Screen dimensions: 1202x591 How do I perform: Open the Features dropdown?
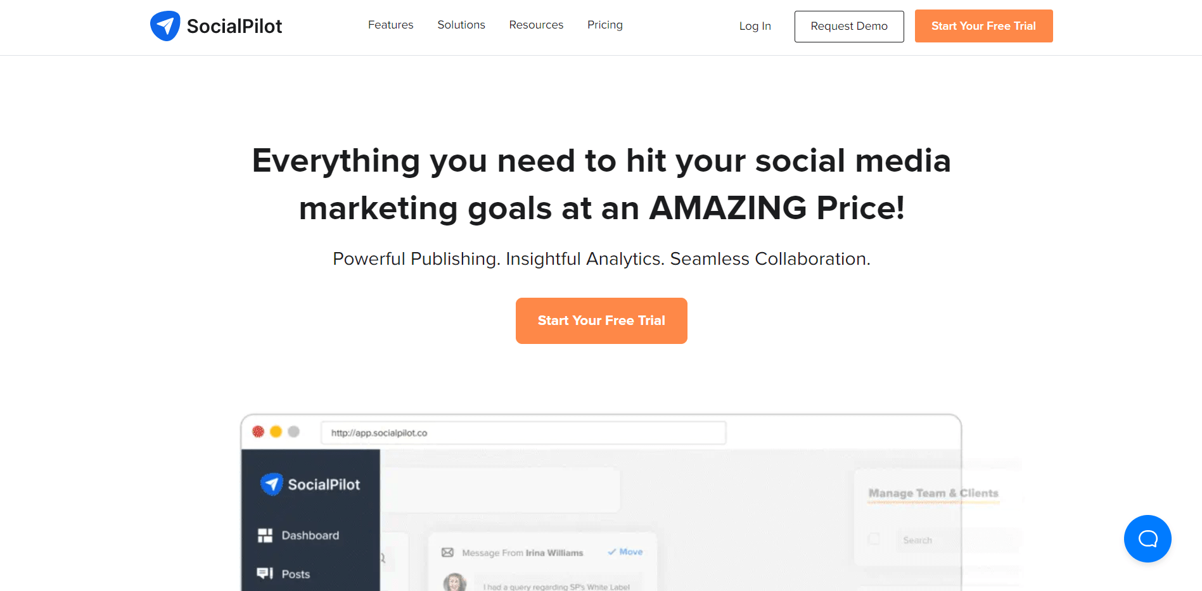390,25
